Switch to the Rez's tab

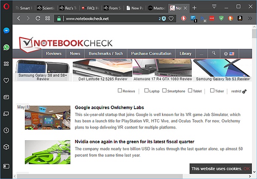coord(68,8)
